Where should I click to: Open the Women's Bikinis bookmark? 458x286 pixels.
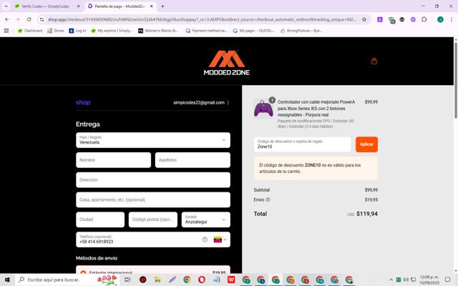tap(158, 31)
